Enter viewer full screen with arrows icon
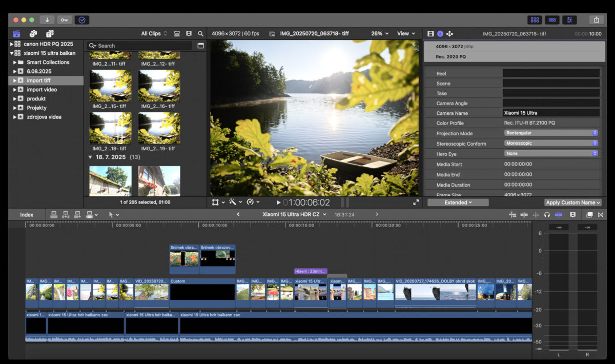 pyautogui.click(x=416, y=203)
